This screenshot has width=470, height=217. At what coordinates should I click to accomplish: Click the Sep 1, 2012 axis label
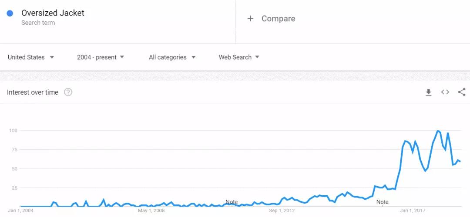pyautogui.click(x=282, y=211)
